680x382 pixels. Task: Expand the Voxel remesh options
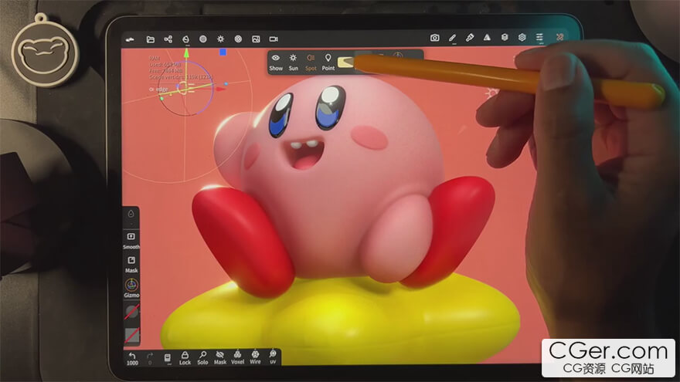click(237, 357)
